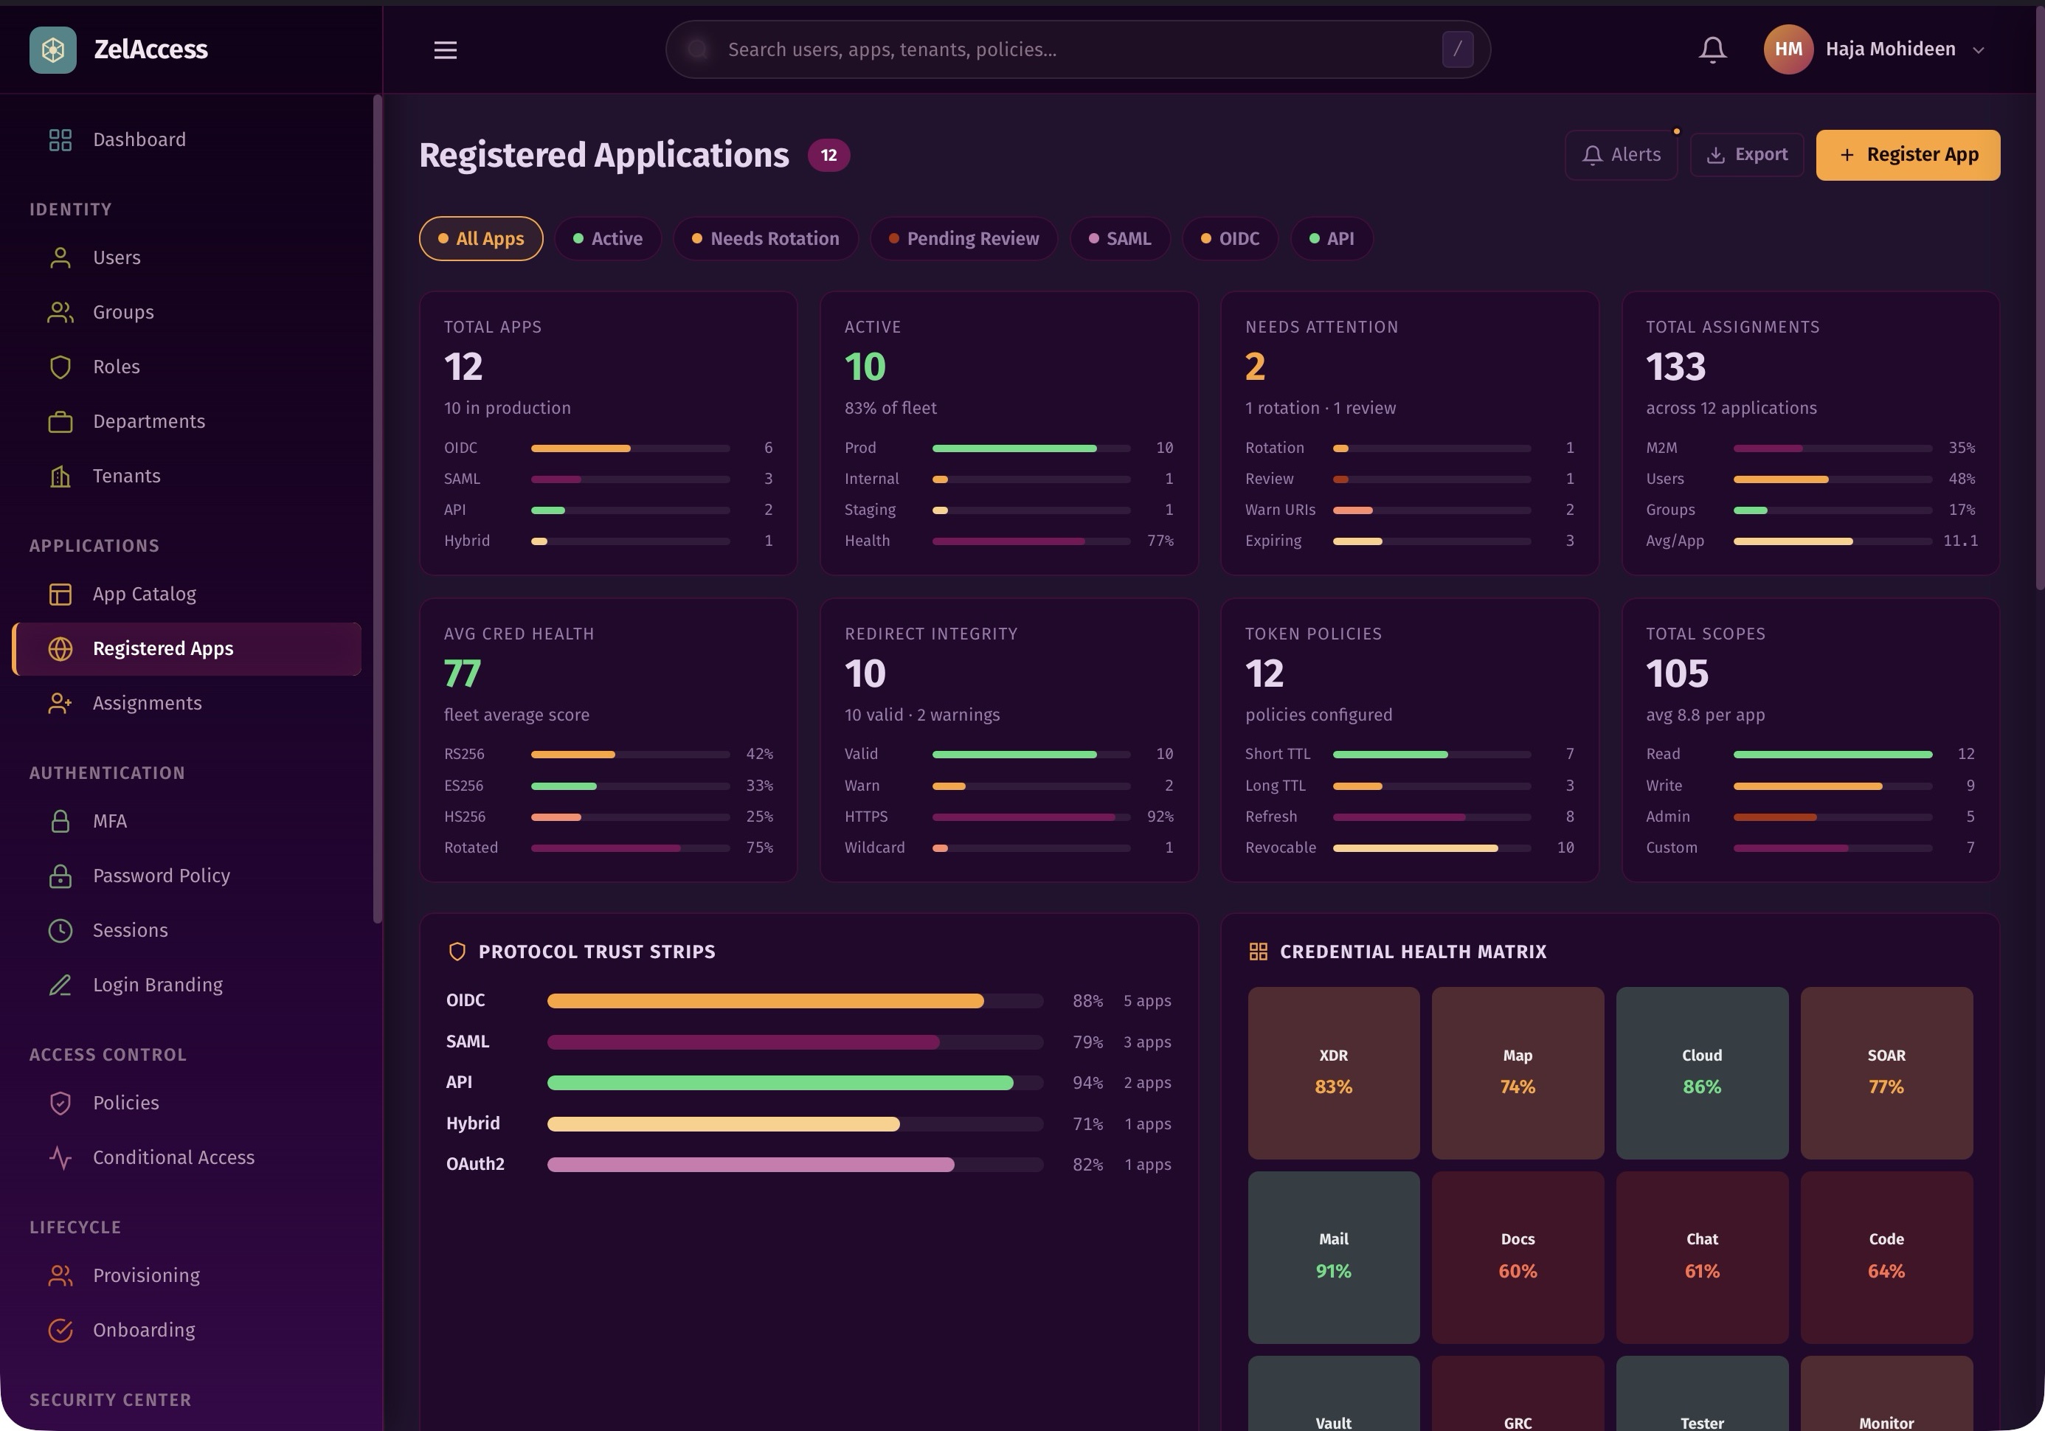Toggle the Active filter chip
Screen dimensions: 2045x1431
609,239
